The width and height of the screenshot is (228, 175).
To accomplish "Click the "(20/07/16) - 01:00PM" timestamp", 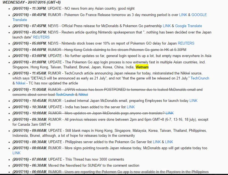I will (x=29, y=62).
